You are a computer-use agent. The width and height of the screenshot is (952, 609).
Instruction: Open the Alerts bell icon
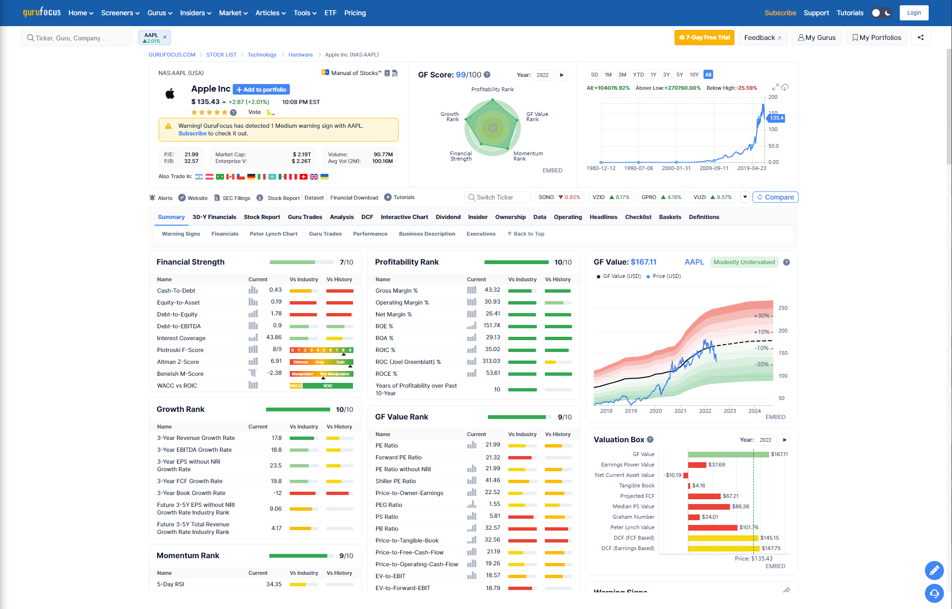[x=152, y=198]
